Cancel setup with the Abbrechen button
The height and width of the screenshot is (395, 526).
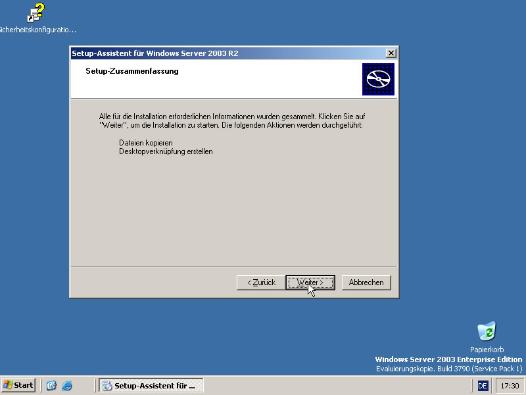click(x=366, y=282)
